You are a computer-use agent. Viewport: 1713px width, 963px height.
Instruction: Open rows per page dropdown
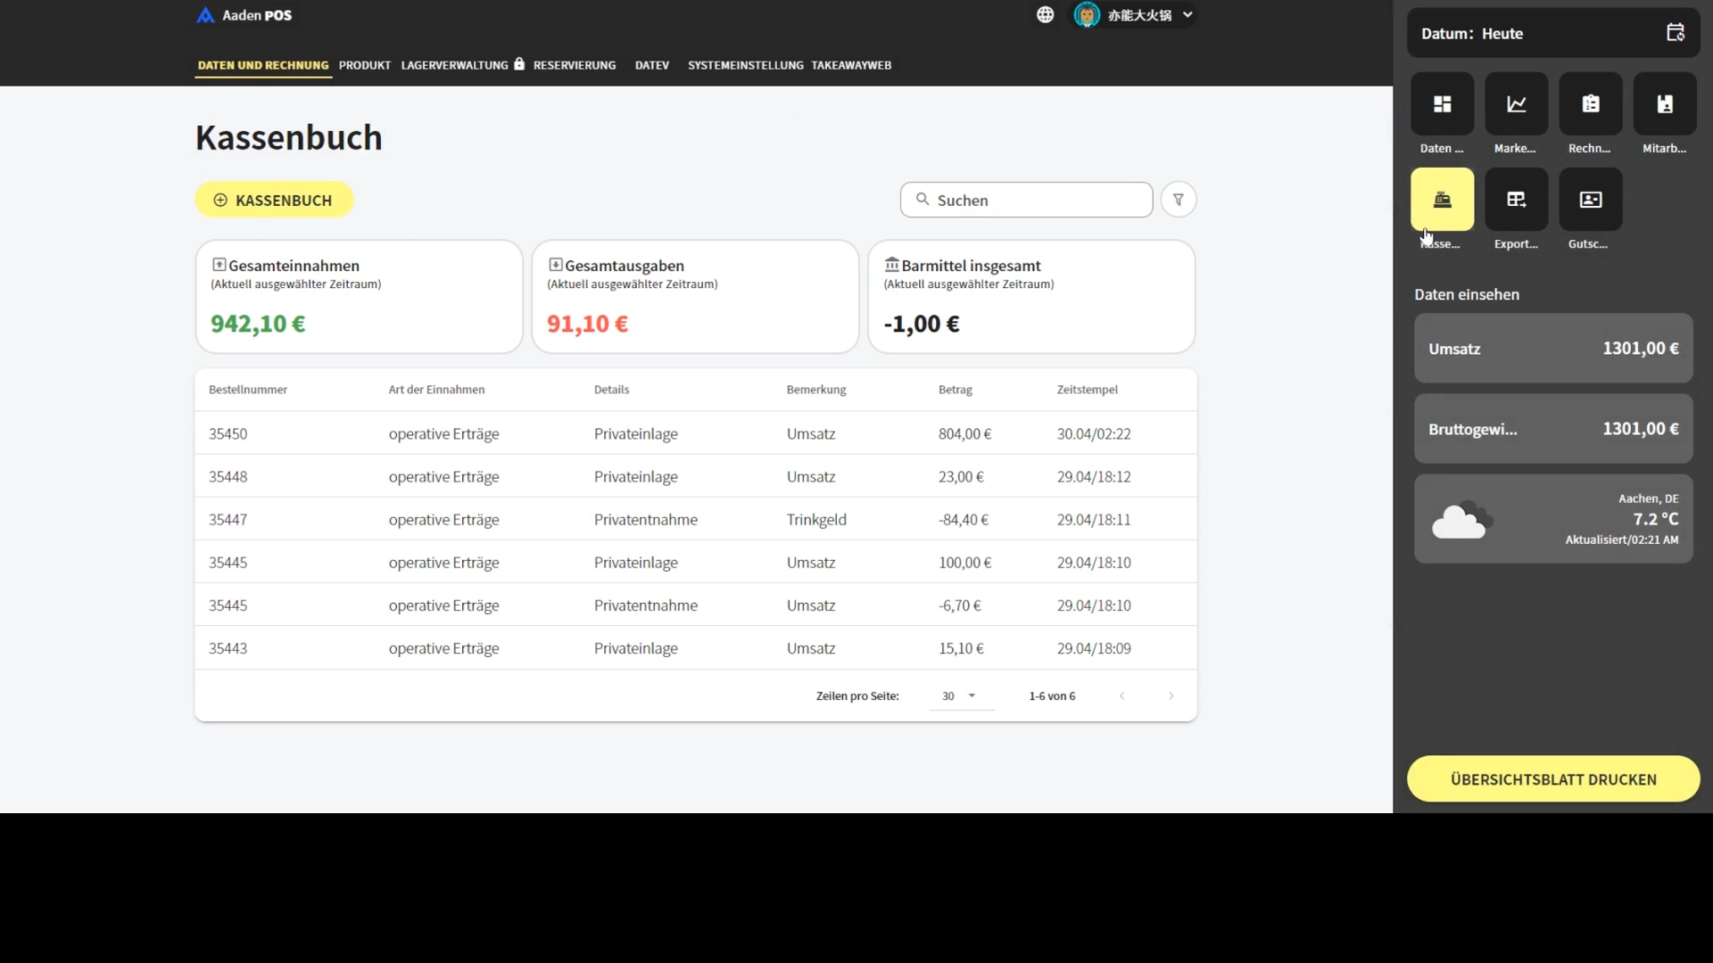click(959, 696)
